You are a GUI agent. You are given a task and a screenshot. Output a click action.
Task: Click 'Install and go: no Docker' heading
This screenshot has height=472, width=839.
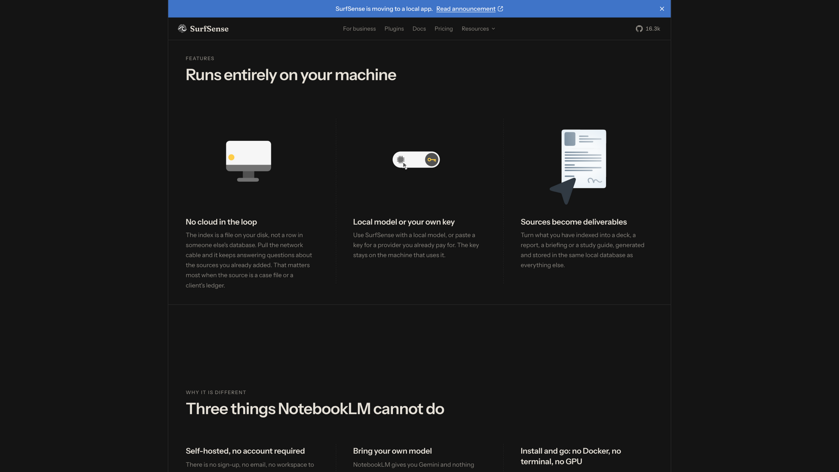click(570, 456)
